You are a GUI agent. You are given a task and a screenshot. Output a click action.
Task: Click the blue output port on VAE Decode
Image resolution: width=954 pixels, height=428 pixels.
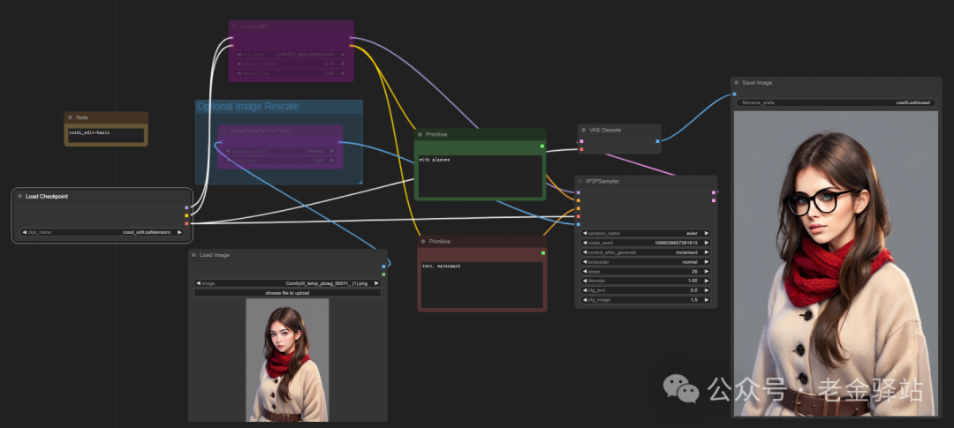657,140
